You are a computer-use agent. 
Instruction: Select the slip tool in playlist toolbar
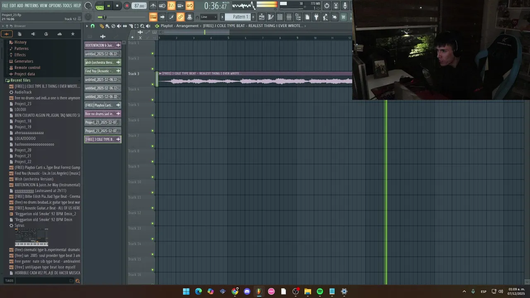[125, 26]
